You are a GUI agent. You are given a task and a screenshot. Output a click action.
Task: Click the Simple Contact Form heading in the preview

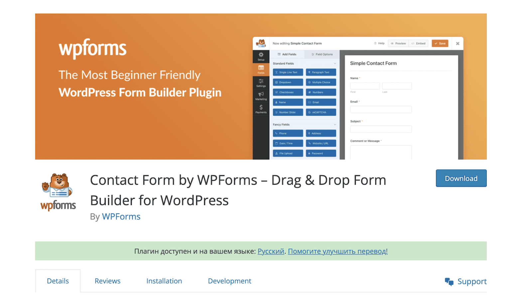coord(373,63)
